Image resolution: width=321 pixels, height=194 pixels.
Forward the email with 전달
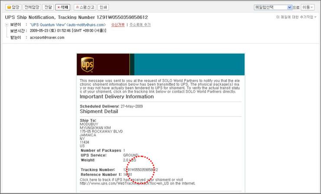[x=48, y=7]
